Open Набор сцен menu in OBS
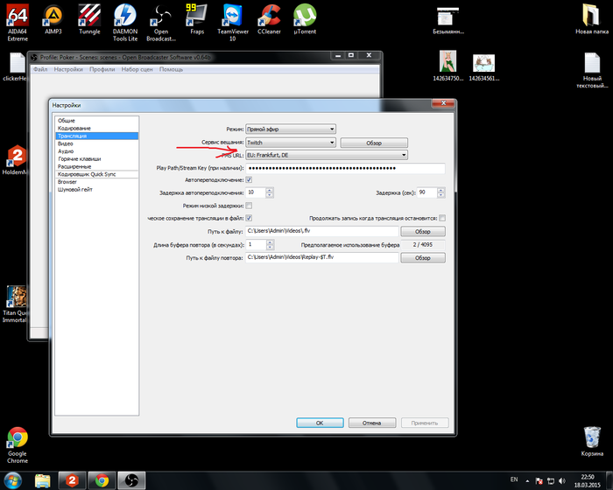Image resolution: width=613 pixels, height=490 pixels. click(x=137, y=69)
